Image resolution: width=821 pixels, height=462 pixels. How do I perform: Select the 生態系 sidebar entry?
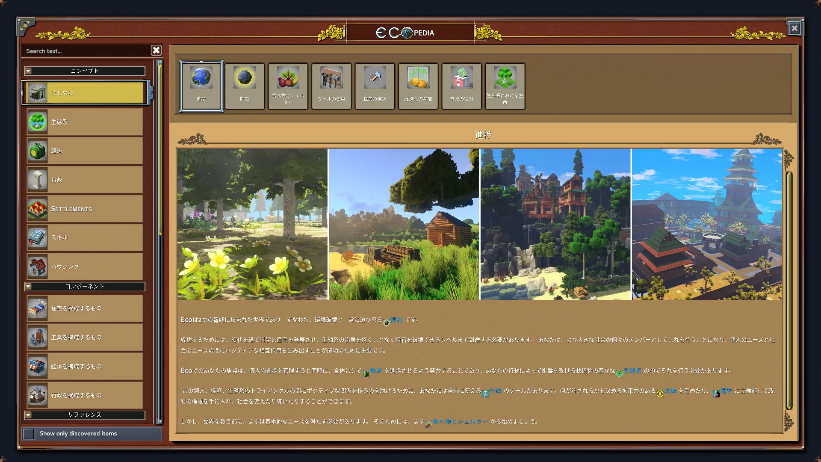[85, 122]
